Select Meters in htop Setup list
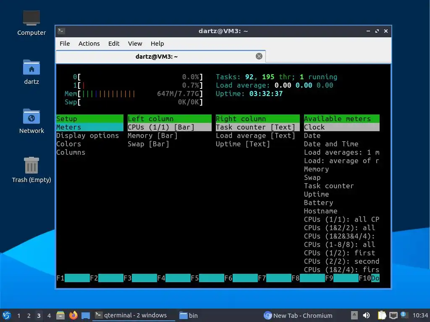The width and height of the screenshot is (430, 322). click(90, 127)
